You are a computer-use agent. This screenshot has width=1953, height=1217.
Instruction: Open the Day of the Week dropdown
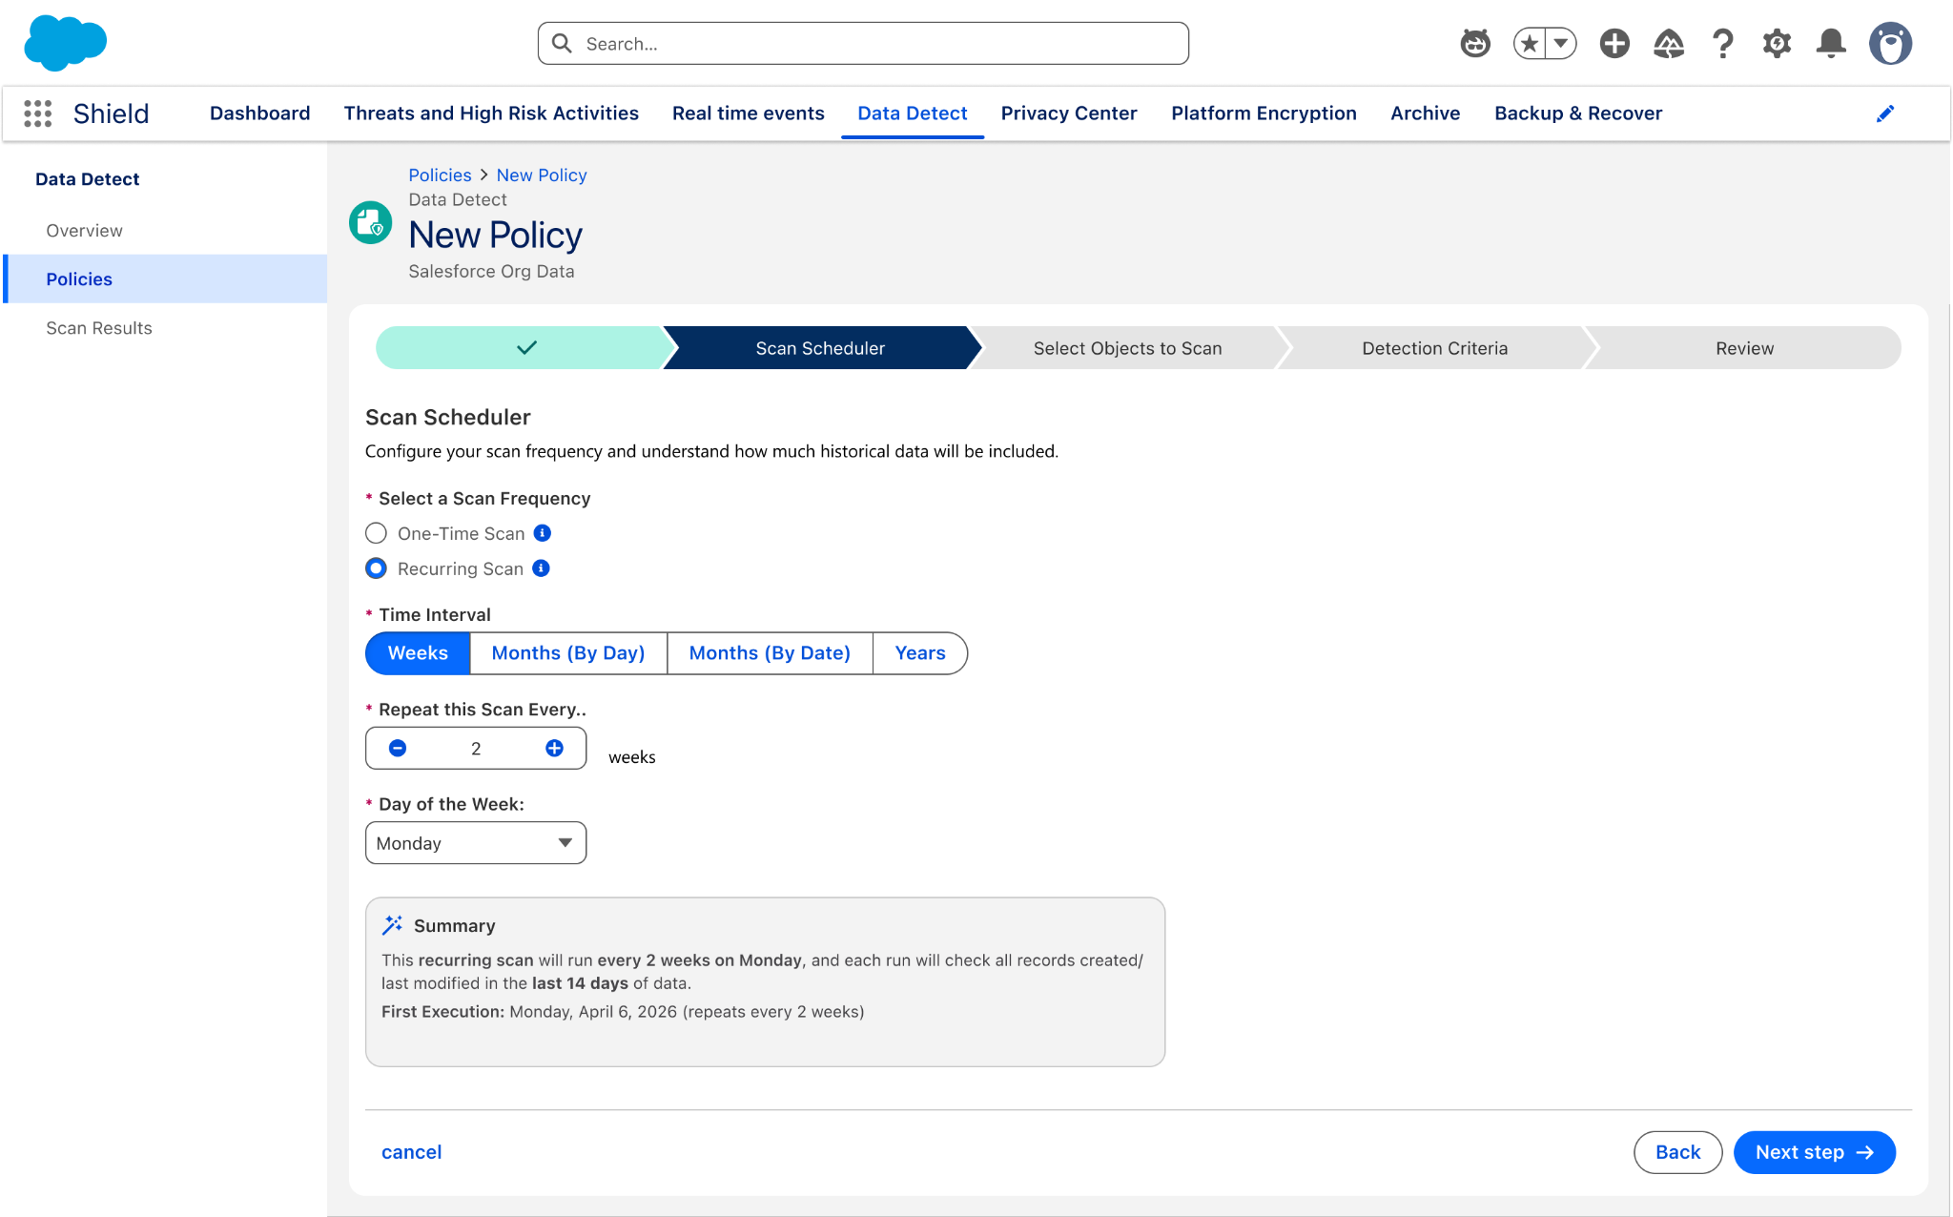click(476, 843)
